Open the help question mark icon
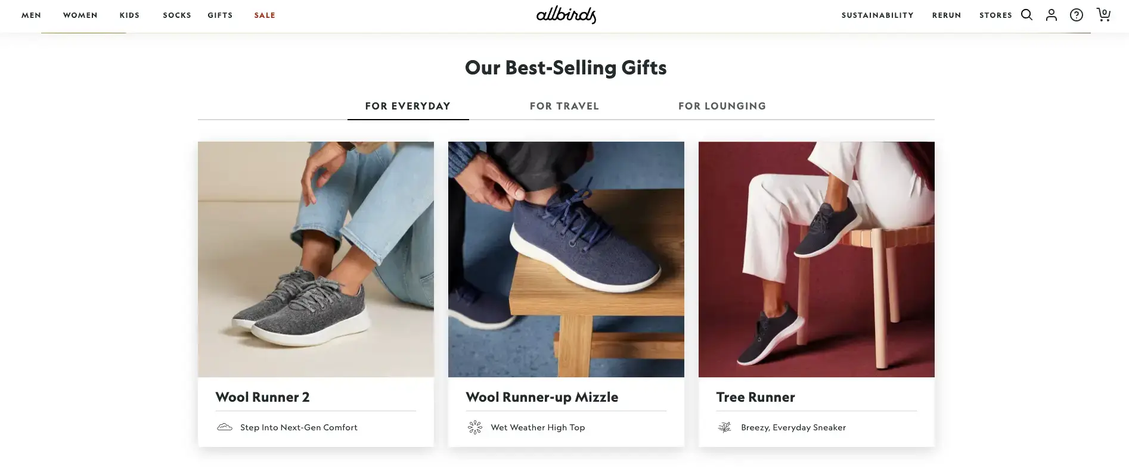Viewport: 1129px width, 469px height. tap(1077, 15)
